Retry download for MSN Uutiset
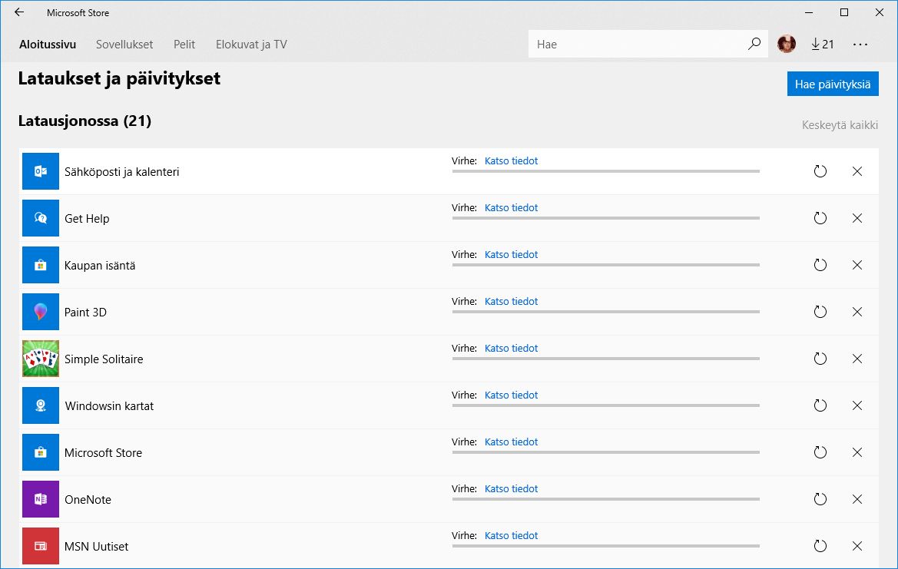Screen dimensions: 898x569 pyautogui.click(x=820, y=546)
